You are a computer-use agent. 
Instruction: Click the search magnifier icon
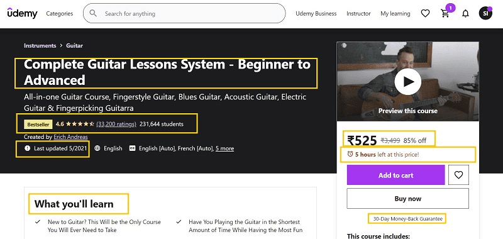[x=93, y=13]
